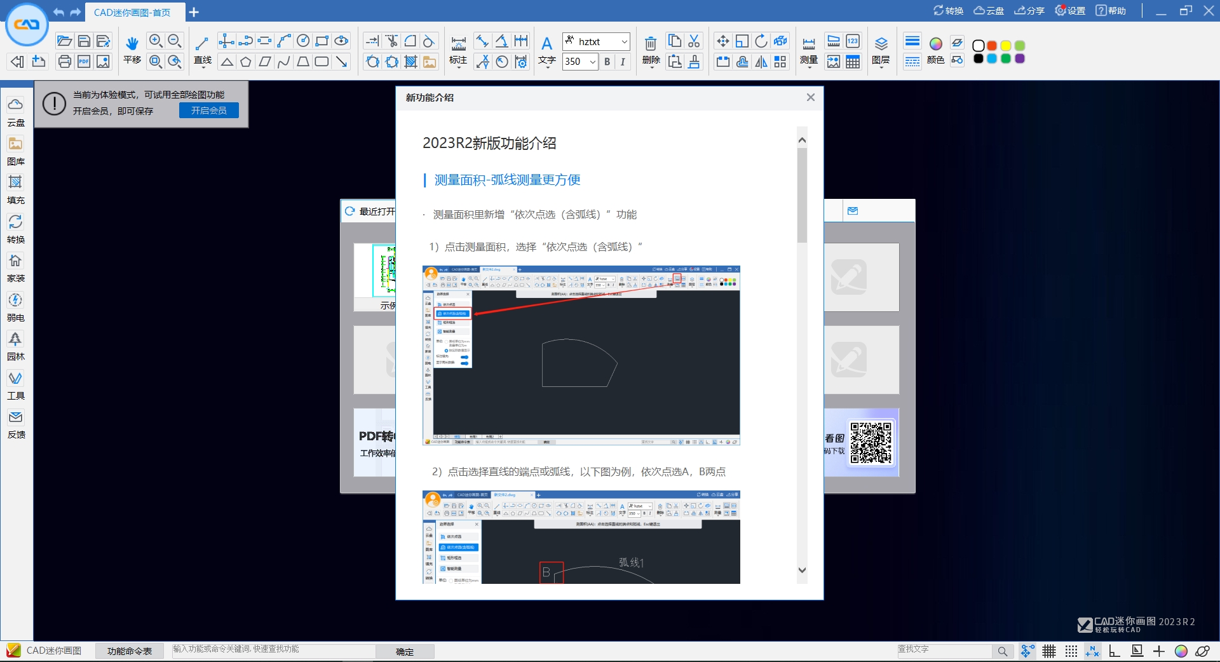
Task: Select the 直线 line drawing tool
Action: tap(202, 44)
